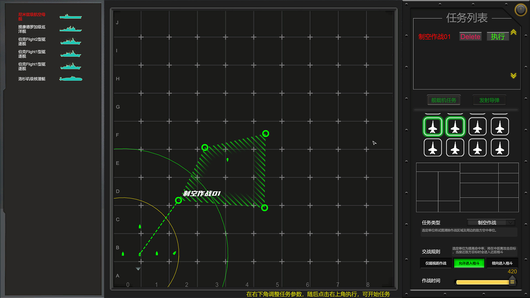This screenshot has height=298, width=530.
Task: Select the first fighter icon in bottom row
Action: tap(433, 148)
